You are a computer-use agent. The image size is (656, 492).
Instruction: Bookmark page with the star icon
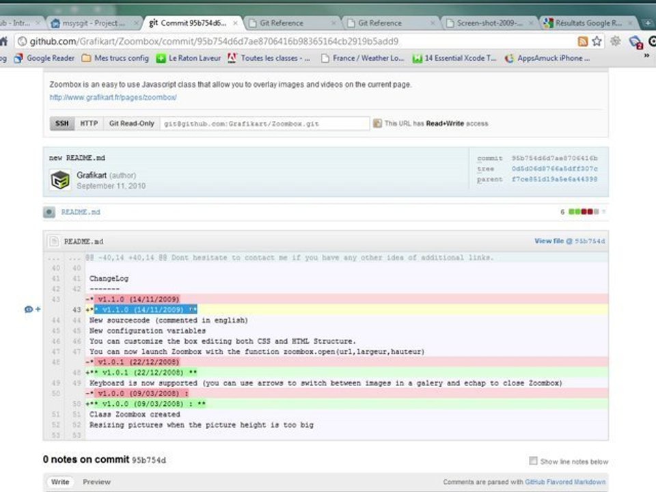597,41
